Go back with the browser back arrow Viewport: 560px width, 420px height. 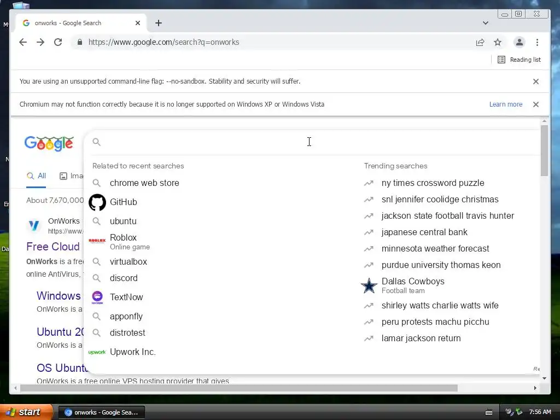[23, 42]
